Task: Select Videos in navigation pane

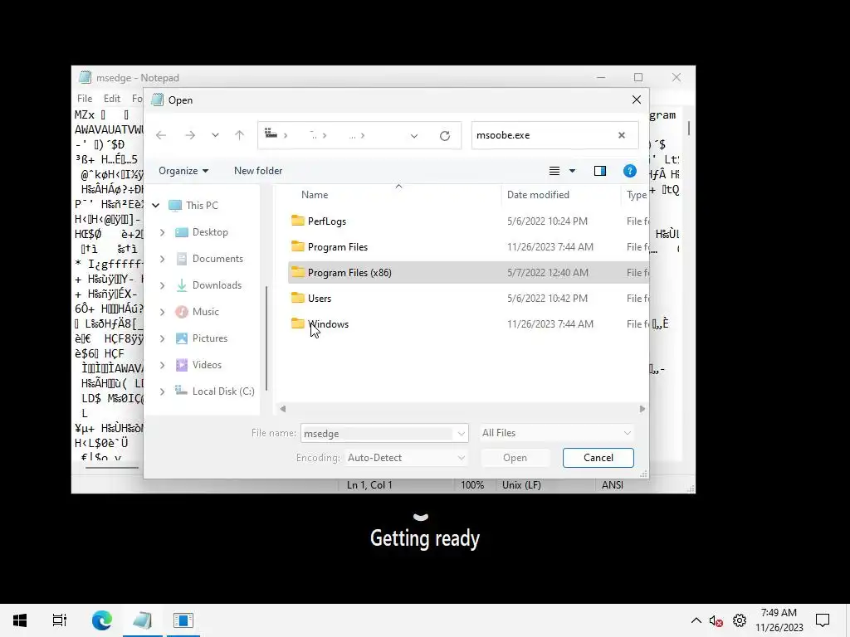Action: pos(207,365)
